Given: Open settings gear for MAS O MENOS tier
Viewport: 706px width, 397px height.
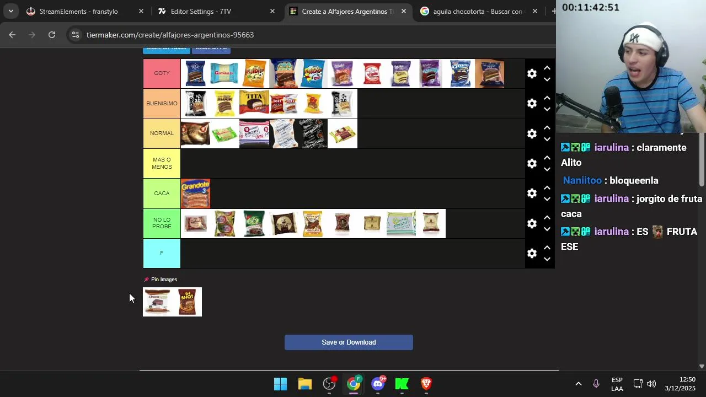Looking at the screenshot, I should (532, 163).
